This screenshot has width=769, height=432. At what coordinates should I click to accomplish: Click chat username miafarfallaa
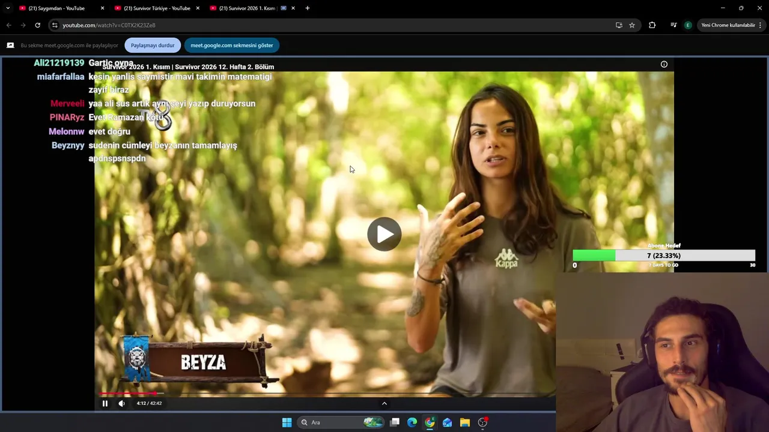click(61, 77)
